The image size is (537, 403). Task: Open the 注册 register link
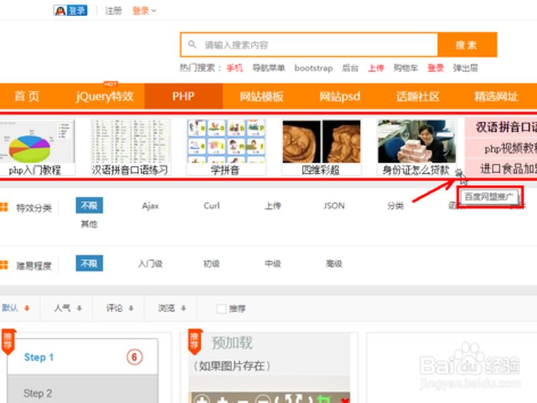(113, 11)
